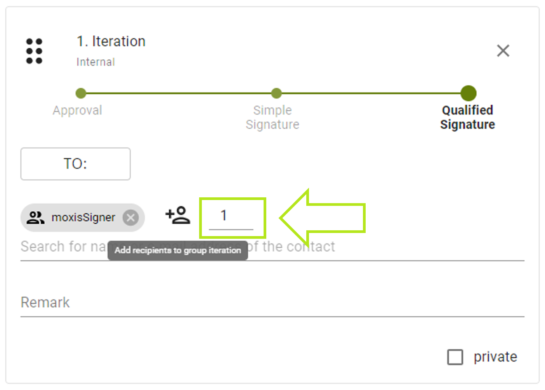Select the Approval step dot
Viewport: 545px width, 390px height.
81,93
